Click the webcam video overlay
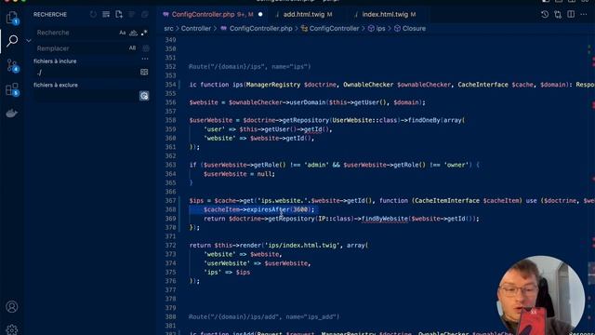The width and height of the screenshot is (595, 335). (541, 296)
